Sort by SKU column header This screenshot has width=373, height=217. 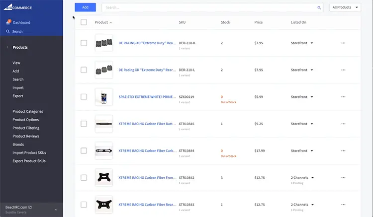(182, 22)
